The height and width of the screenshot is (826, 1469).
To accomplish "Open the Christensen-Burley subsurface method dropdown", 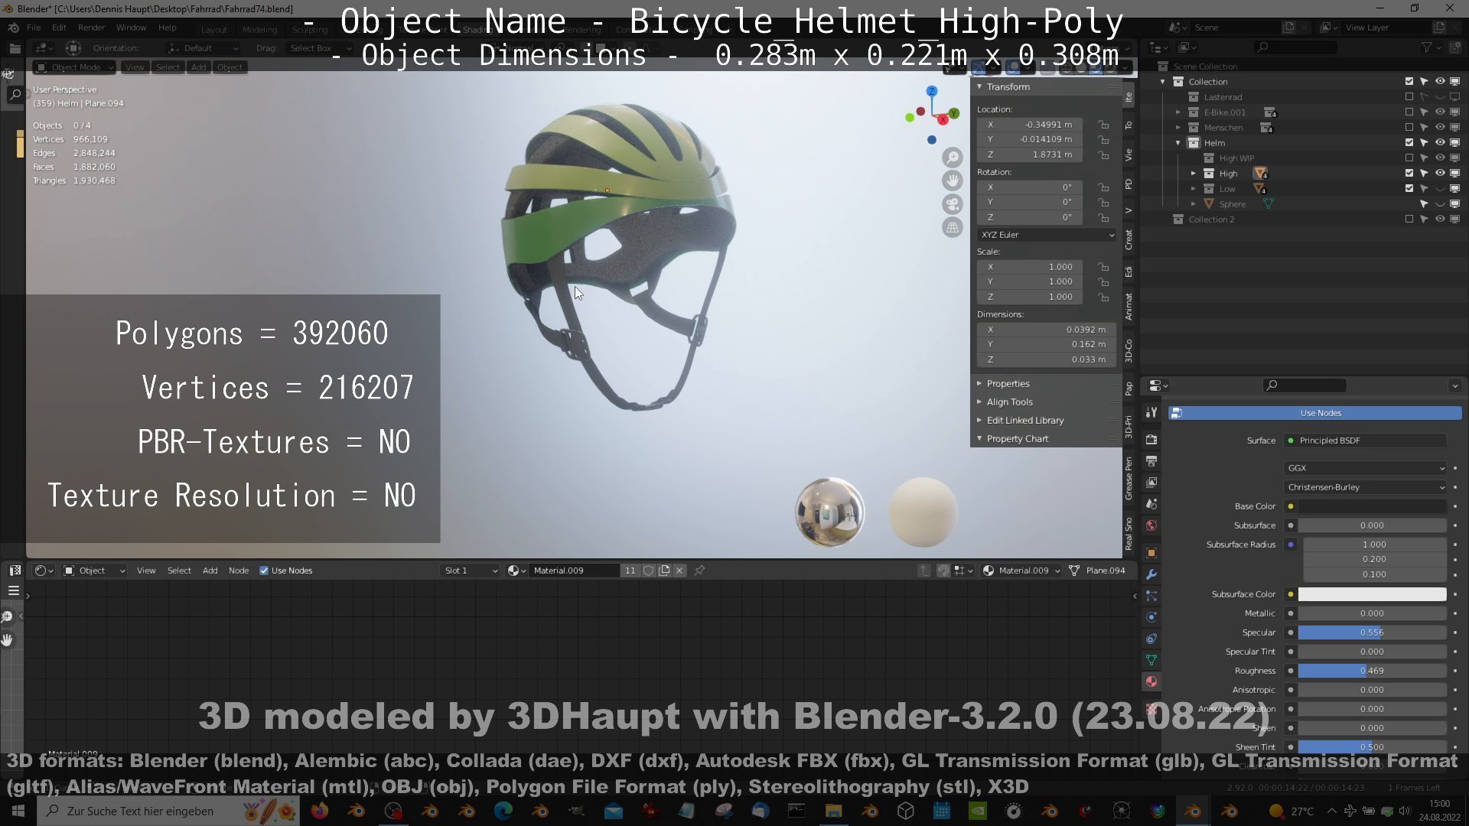I will (1366, 487).
